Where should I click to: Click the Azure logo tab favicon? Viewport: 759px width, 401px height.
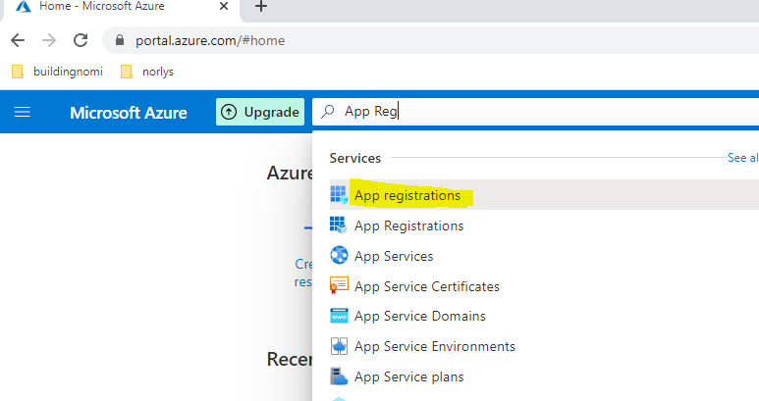coord(24,6)
